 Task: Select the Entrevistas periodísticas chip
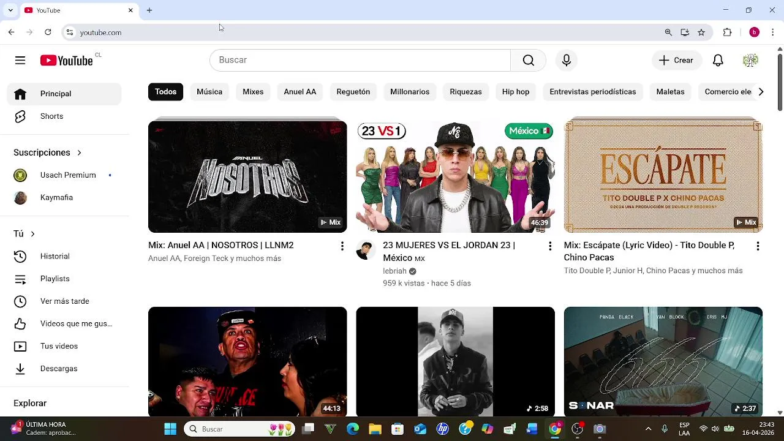pos(593,92)
